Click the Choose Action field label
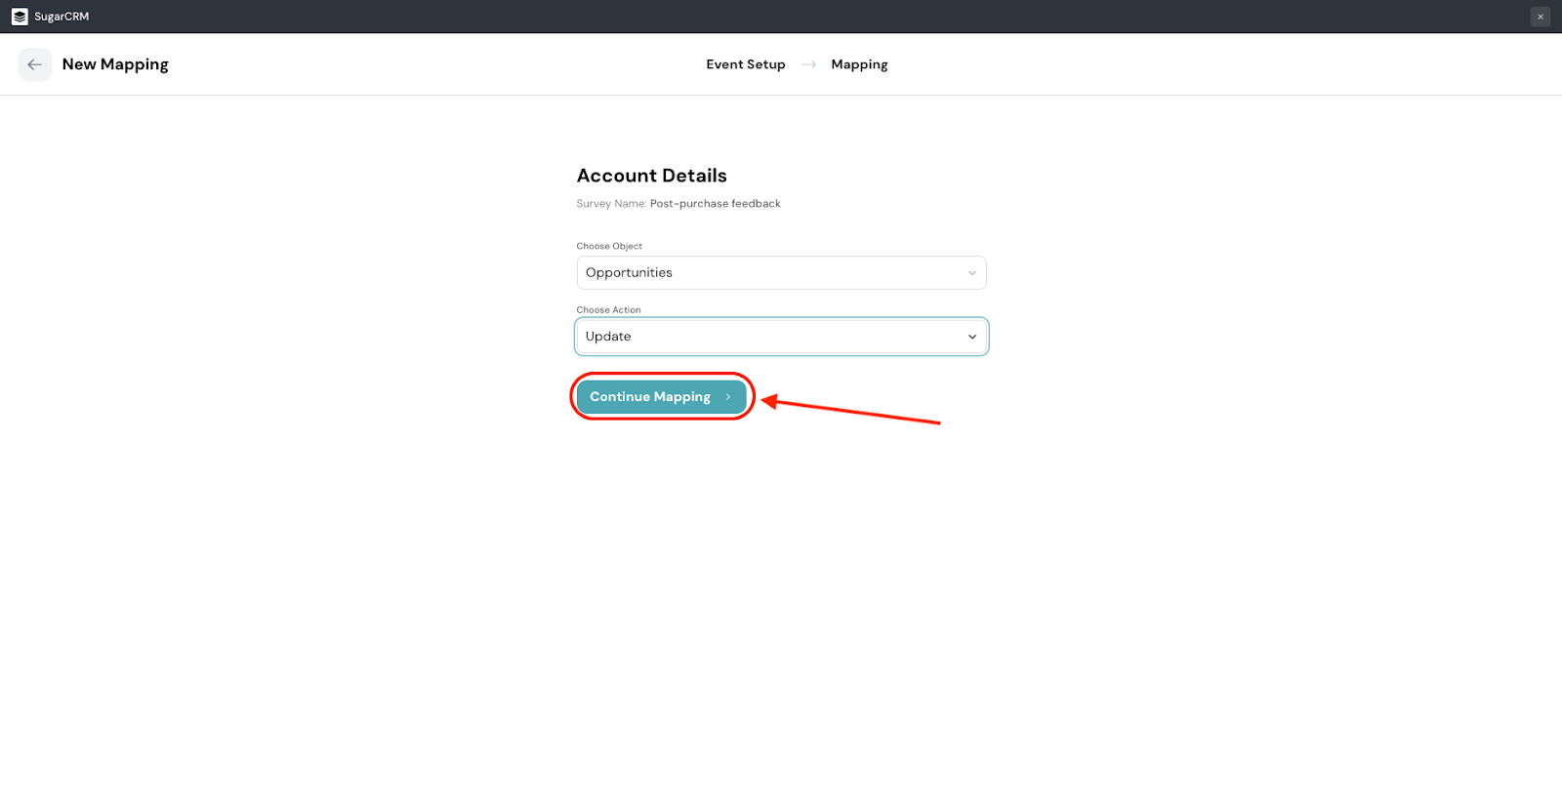Screen dimensions: 1562x803 click(x=608, y=310)
